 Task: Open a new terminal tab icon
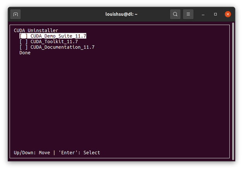(x=15, y=14)
